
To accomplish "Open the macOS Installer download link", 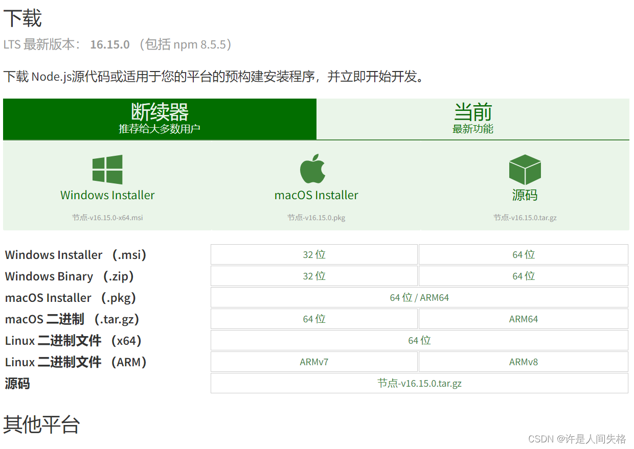I will [316, 195].
